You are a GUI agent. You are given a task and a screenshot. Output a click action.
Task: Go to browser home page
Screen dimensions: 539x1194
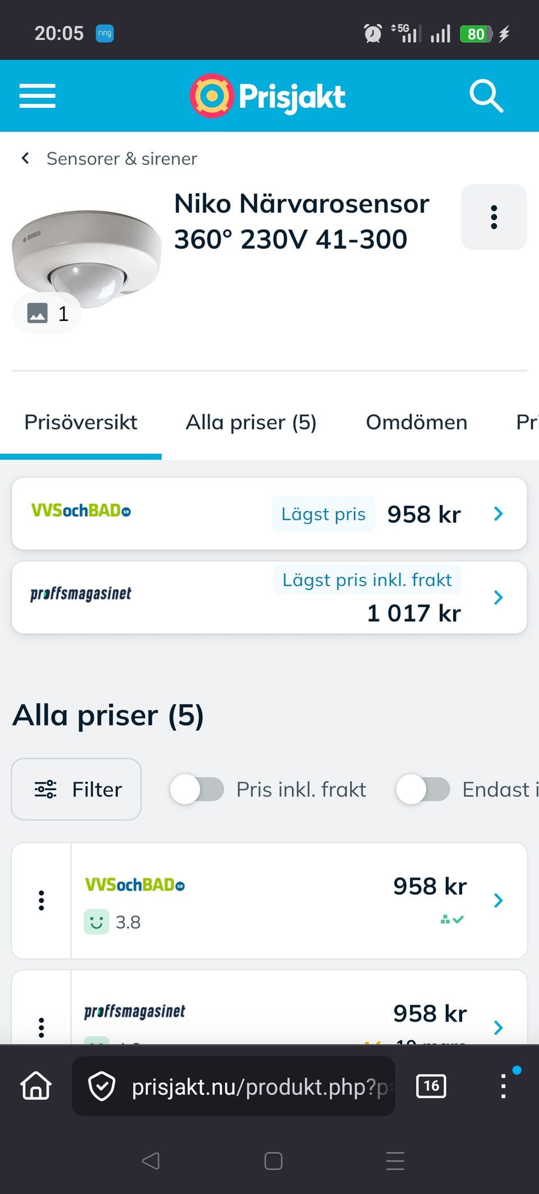(36, 1086)
